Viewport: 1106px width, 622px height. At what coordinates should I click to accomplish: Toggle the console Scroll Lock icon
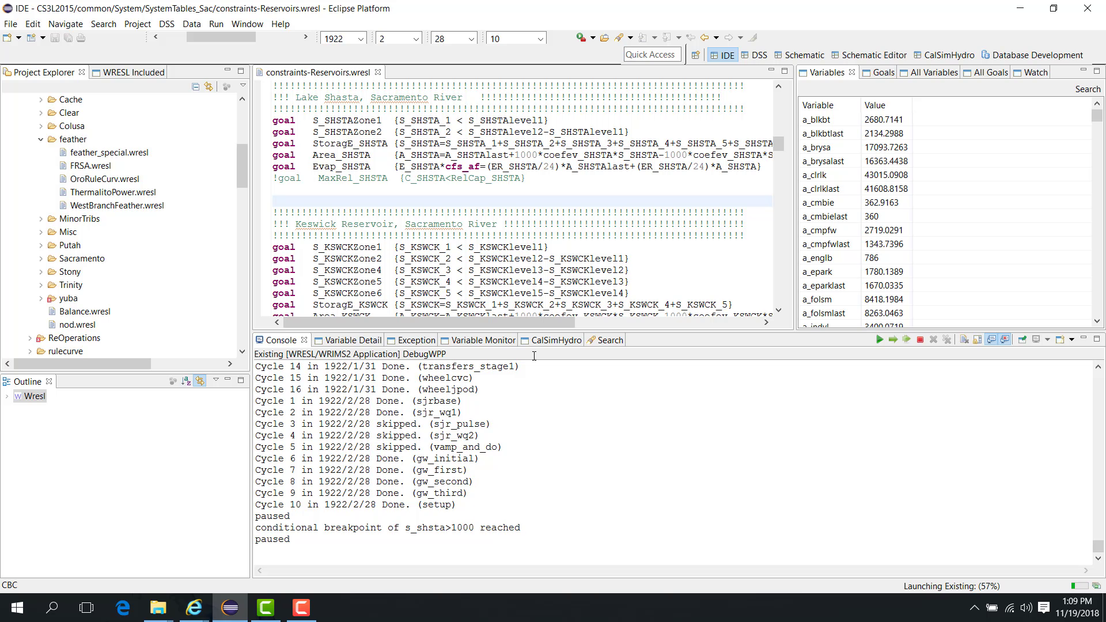pos(978,340)
